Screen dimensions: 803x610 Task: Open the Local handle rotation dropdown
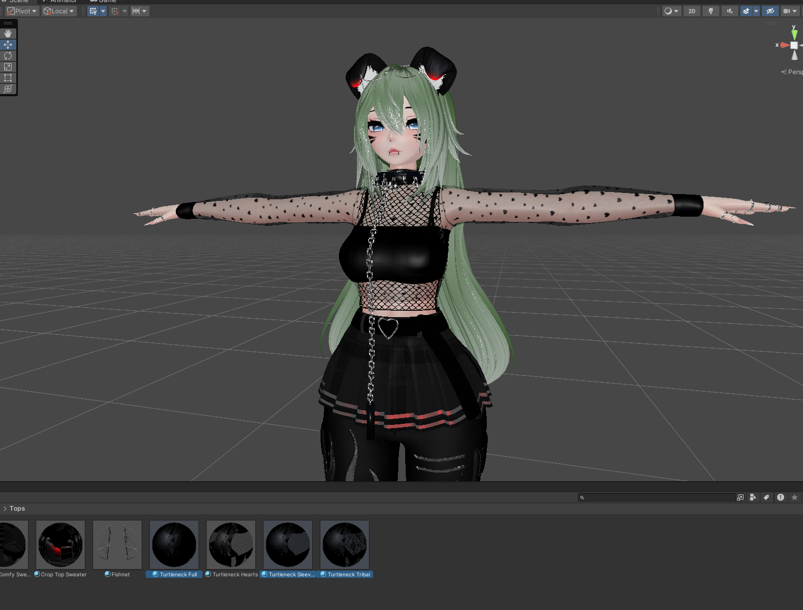tap(59, 11)
